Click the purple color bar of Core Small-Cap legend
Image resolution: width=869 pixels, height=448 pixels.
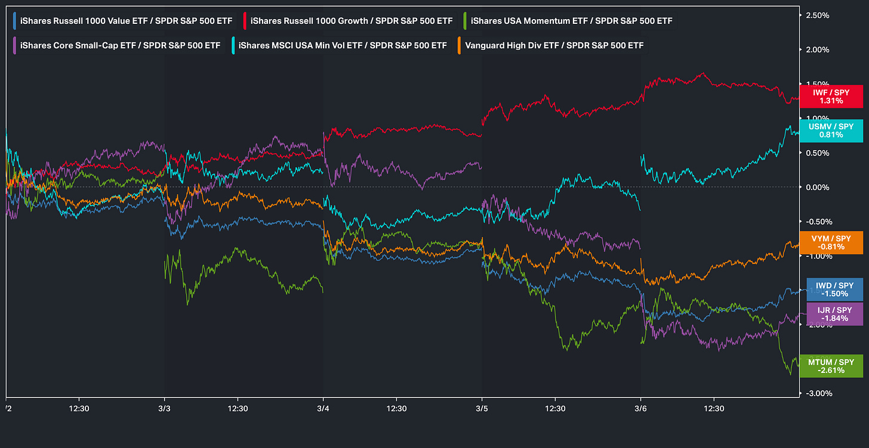(16, 45)
